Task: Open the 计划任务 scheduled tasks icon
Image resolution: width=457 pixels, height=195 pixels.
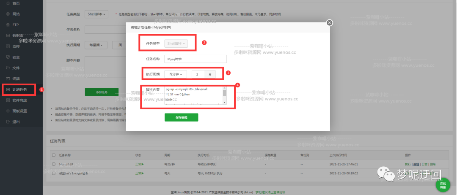Action: [8, 89]
